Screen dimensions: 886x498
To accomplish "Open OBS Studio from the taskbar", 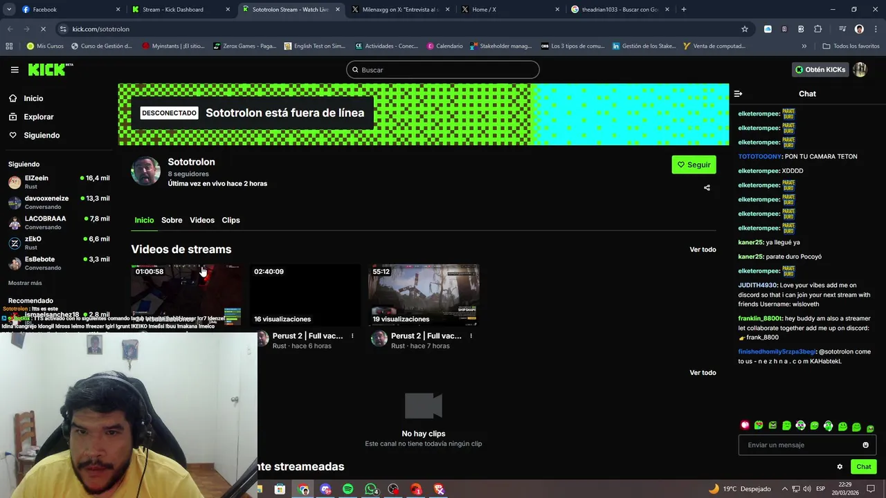I will click(394, 489).
